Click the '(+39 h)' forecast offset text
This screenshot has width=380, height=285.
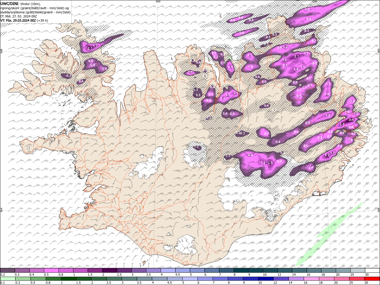(x=42, y=20)
